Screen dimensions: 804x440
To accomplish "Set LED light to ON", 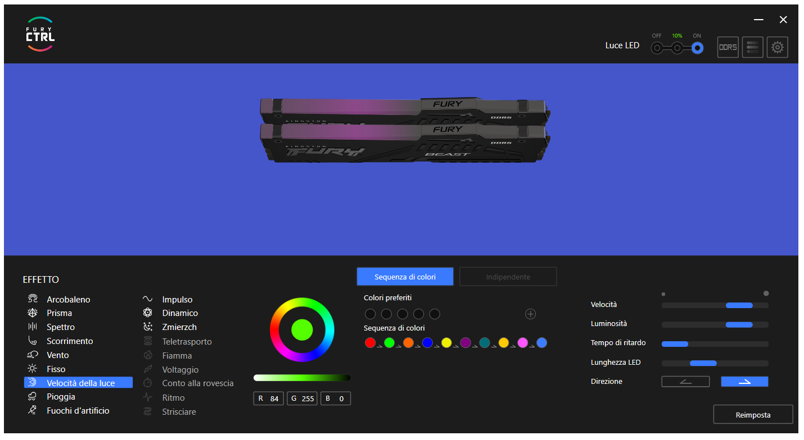I will point(698,48).
